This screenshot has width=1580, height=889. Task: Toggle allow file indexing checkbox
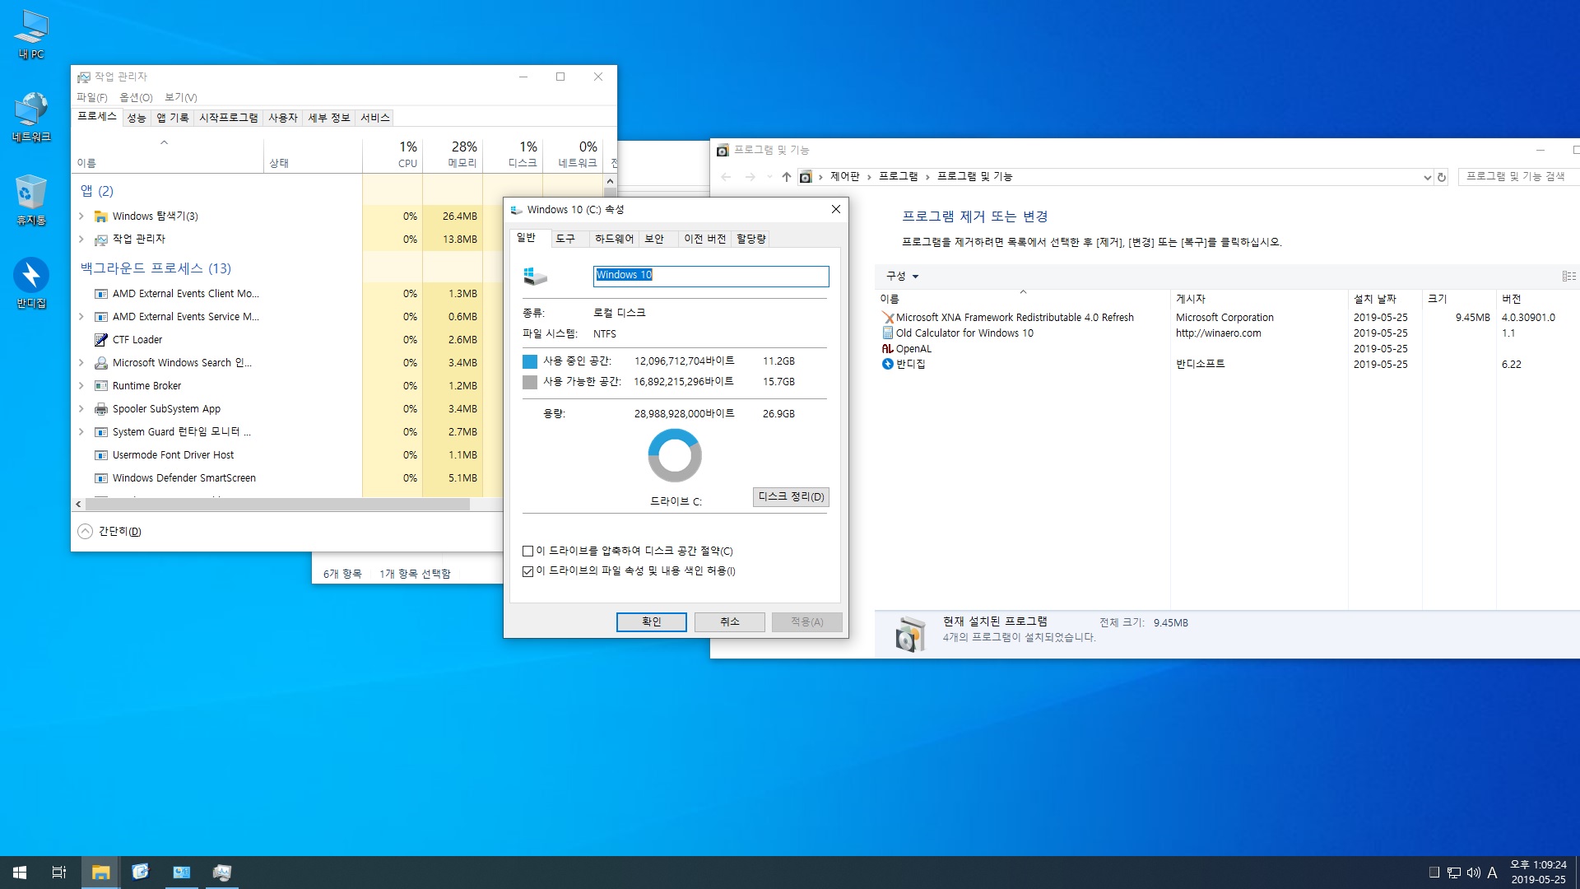527,571
